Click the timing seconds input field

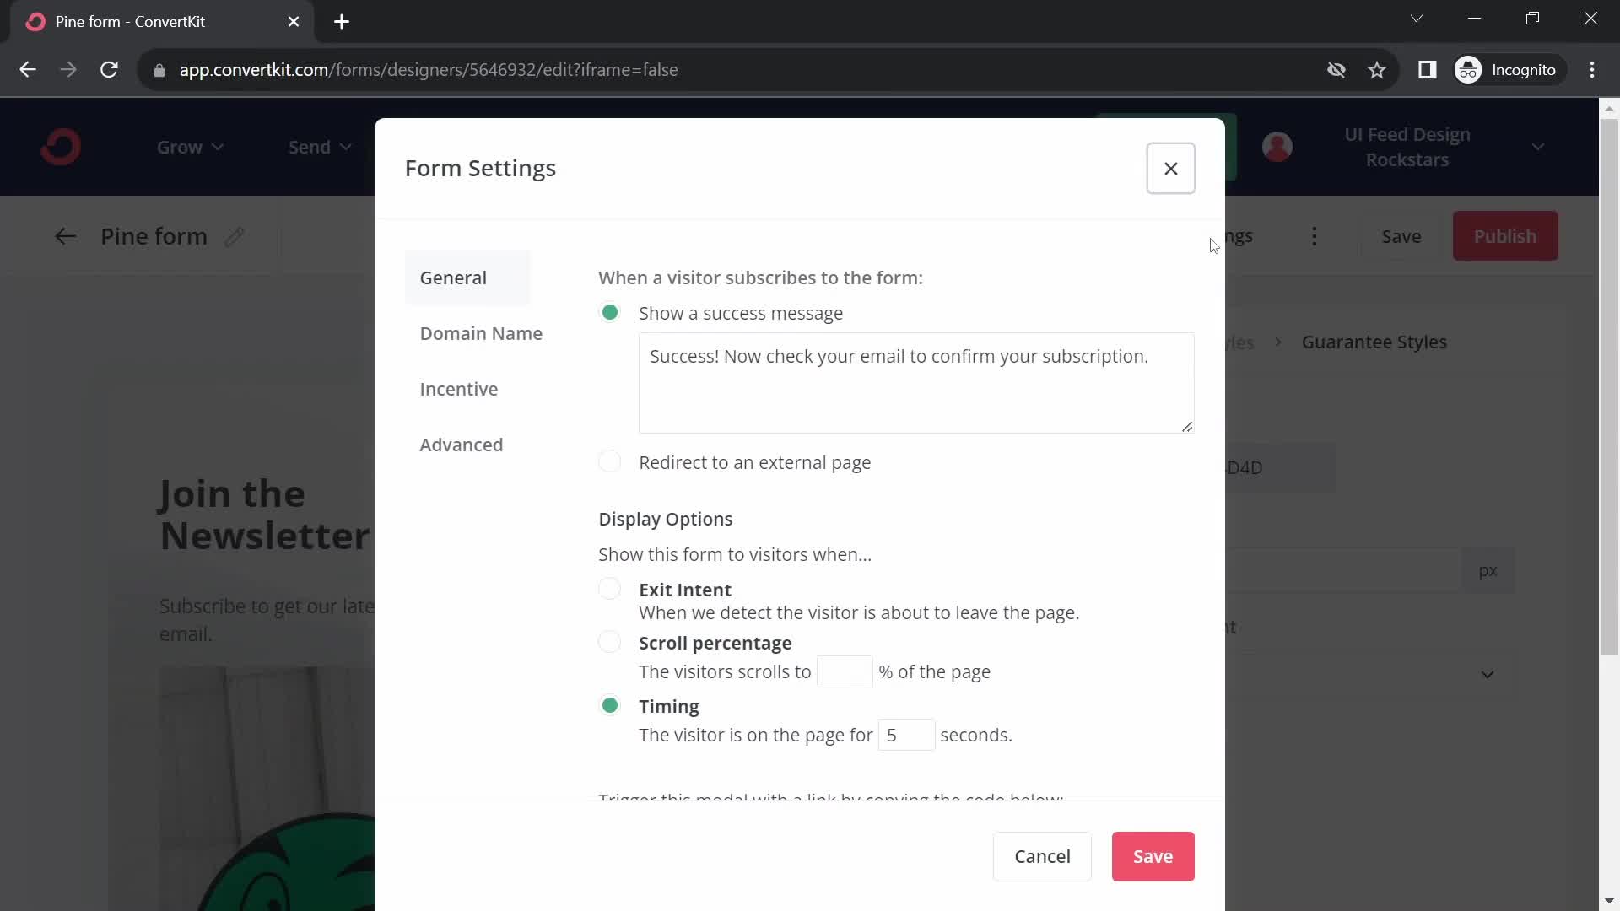[907, 734]
